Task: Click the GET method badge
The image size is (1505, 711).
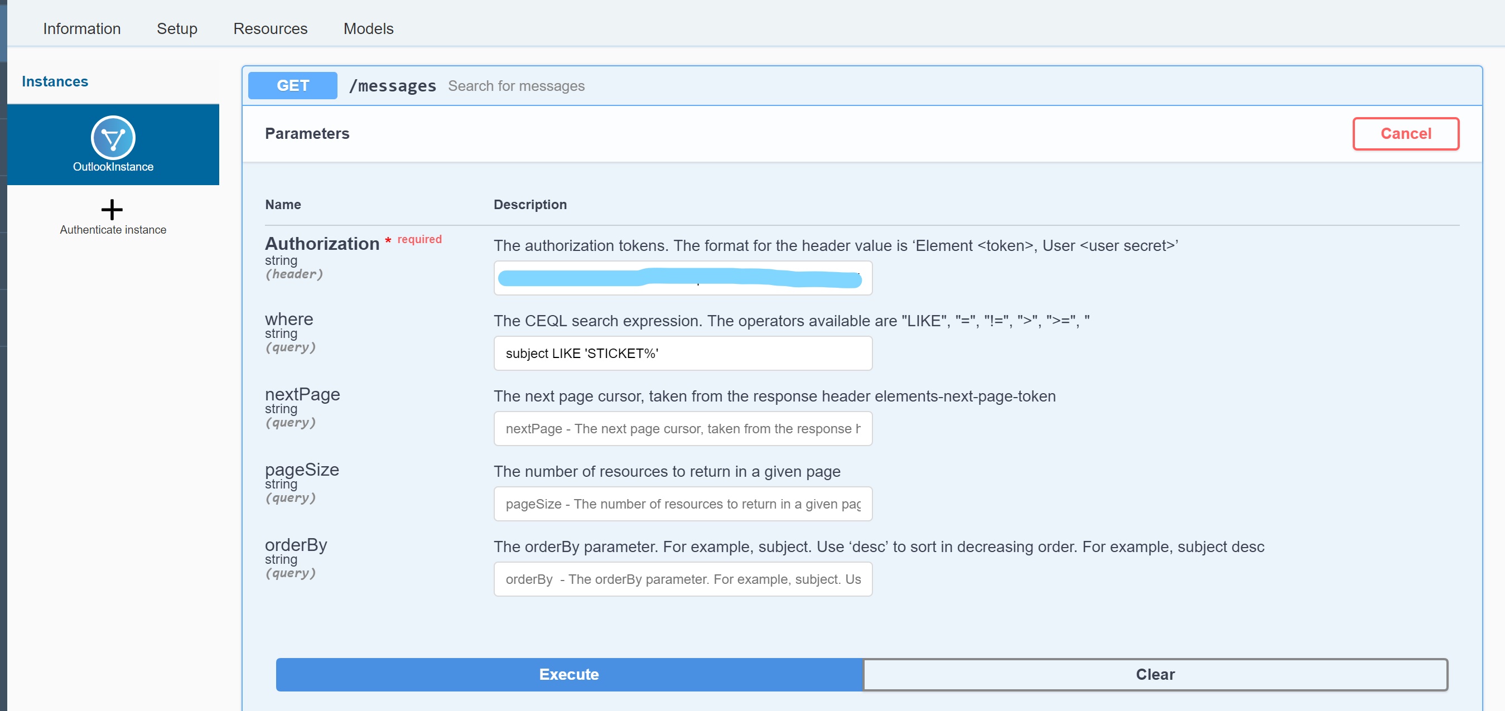Action: (x=292, y=86)
